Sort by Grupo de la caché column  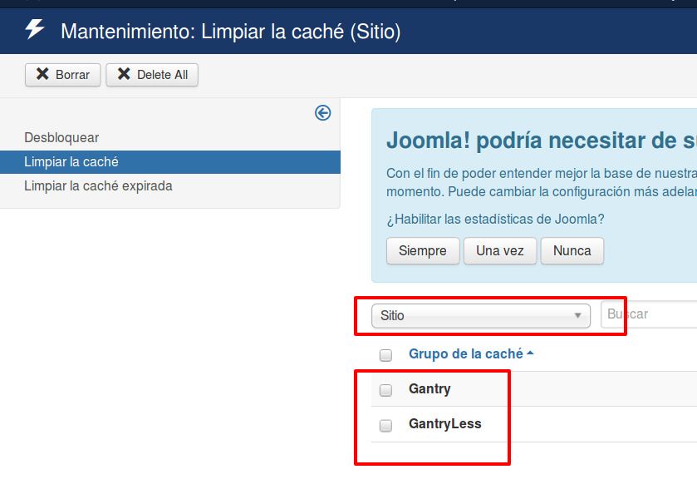(x=471, y=353)
